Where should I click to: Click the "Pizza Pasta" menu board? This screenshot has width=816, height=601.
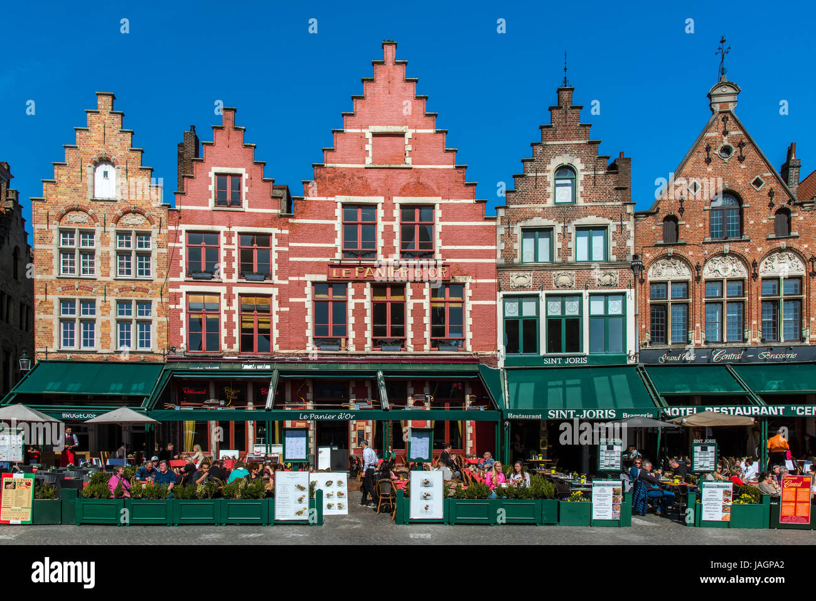pyautogui.click(x=16, y=499)
